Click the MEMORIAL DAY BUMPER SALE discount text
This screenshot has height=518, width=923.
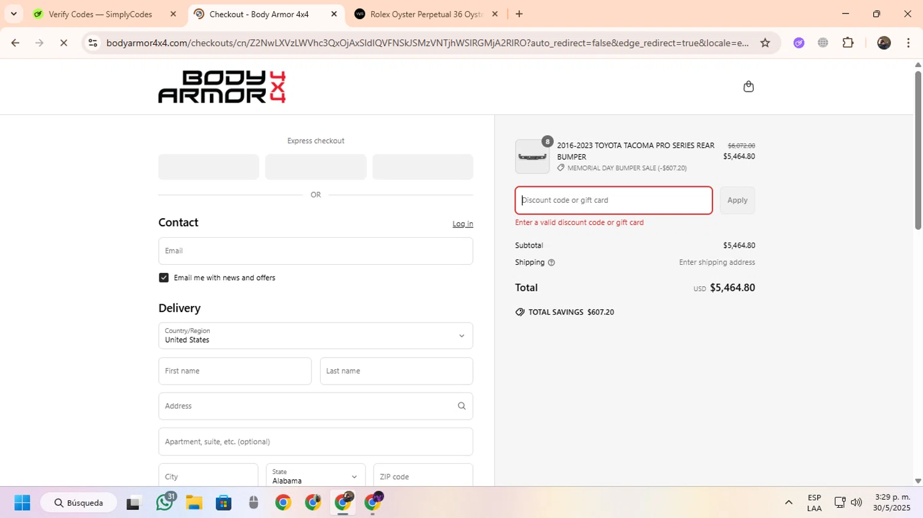[627, 168]
